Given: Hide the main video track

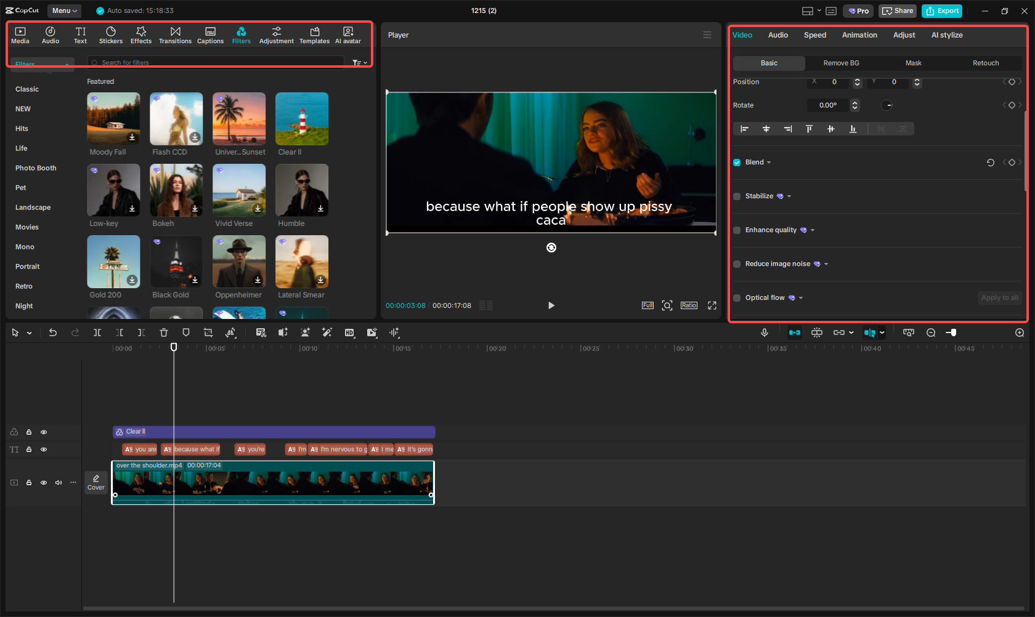Looking at the screenshot, I should [x=44, y=483].
